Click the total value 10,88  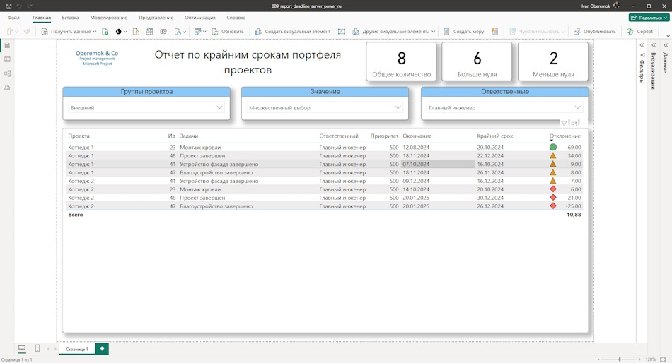click(x=574, y=215)
